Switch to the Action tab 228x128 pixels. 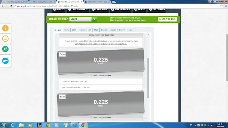click(113, 30)
